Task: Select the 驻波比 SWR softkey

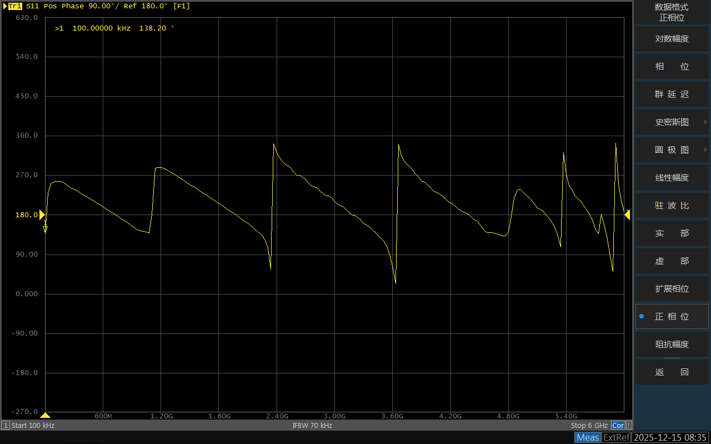Action: pos(672,205)
